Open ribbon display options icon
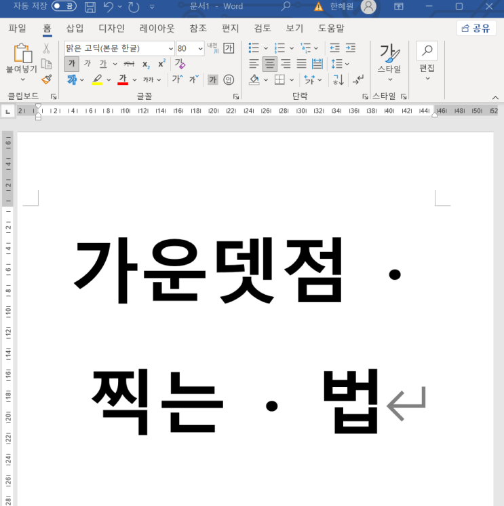 pos(399,6)
